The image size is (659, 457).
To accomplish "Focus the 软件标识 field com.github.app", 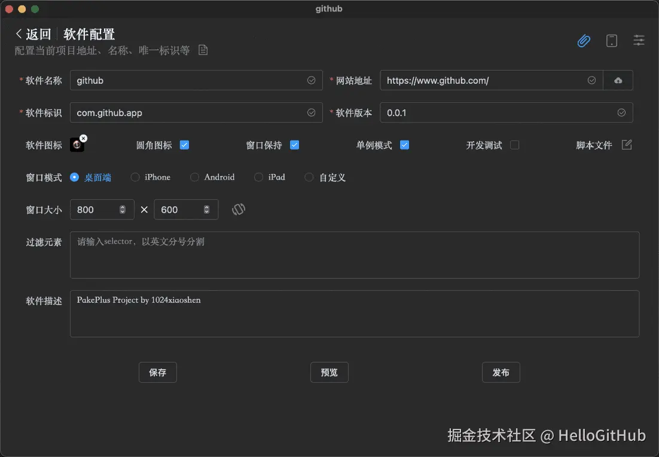I will pyautogui.click(x=196, y=112).
